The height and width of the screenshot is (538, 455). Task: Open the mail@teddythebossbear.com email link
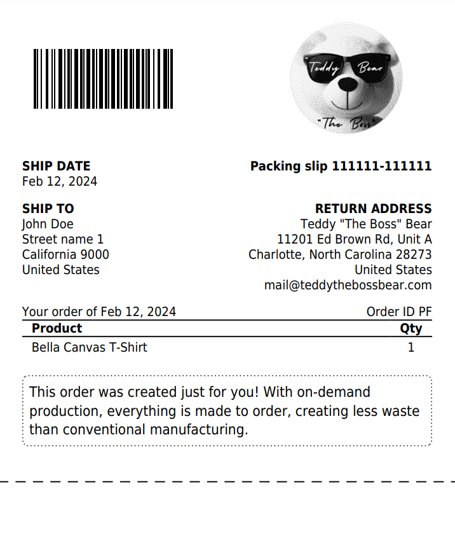pos(348,285)
